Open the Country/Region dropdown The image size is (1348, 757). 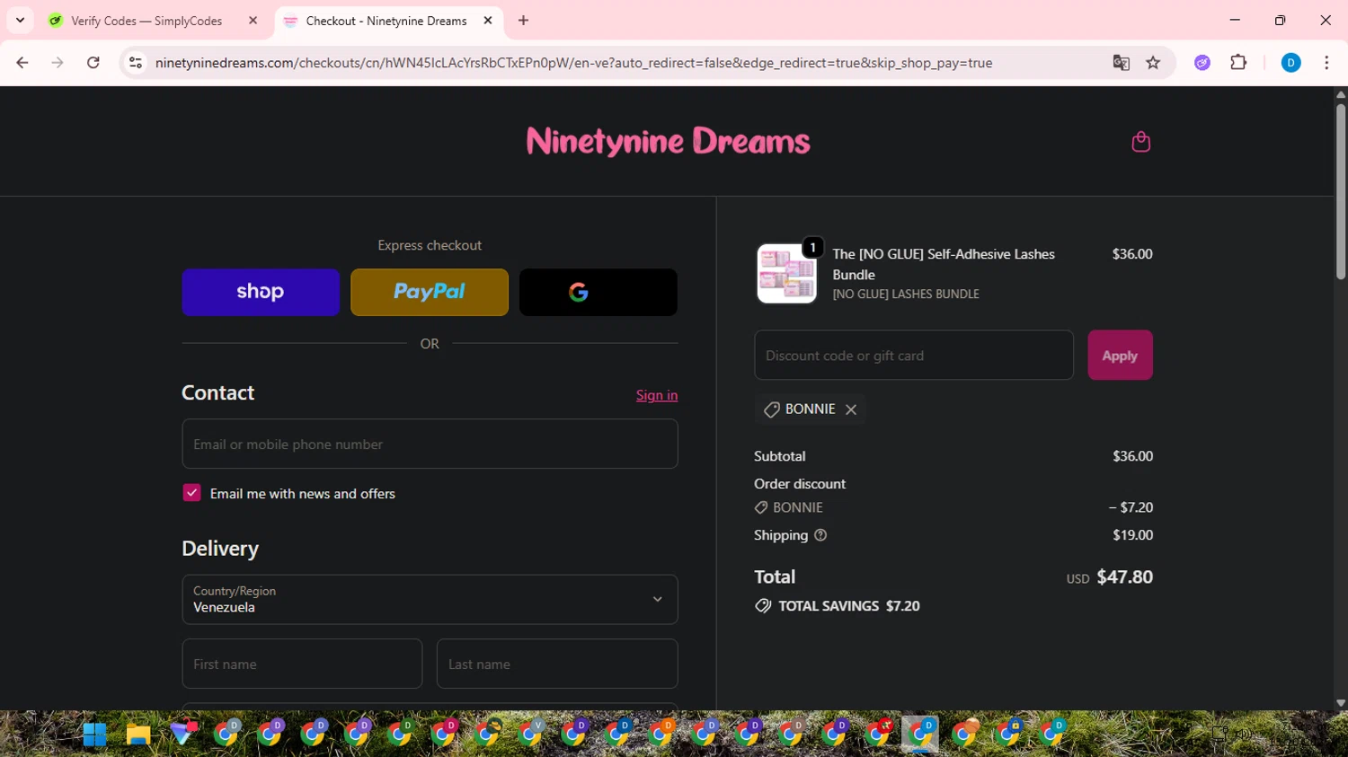coord(430,600)
